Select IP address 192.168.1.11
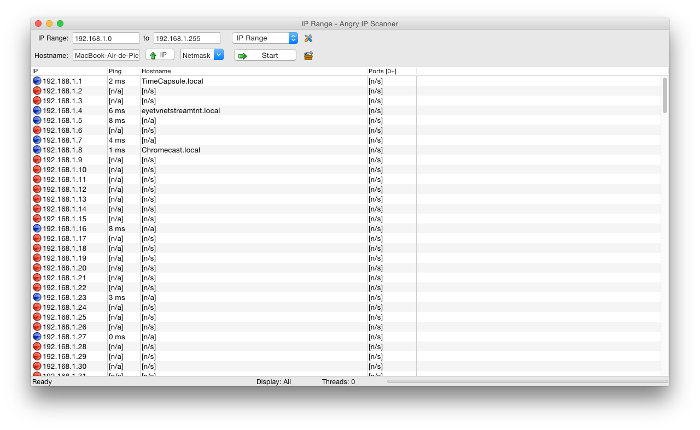 point(65,179)
